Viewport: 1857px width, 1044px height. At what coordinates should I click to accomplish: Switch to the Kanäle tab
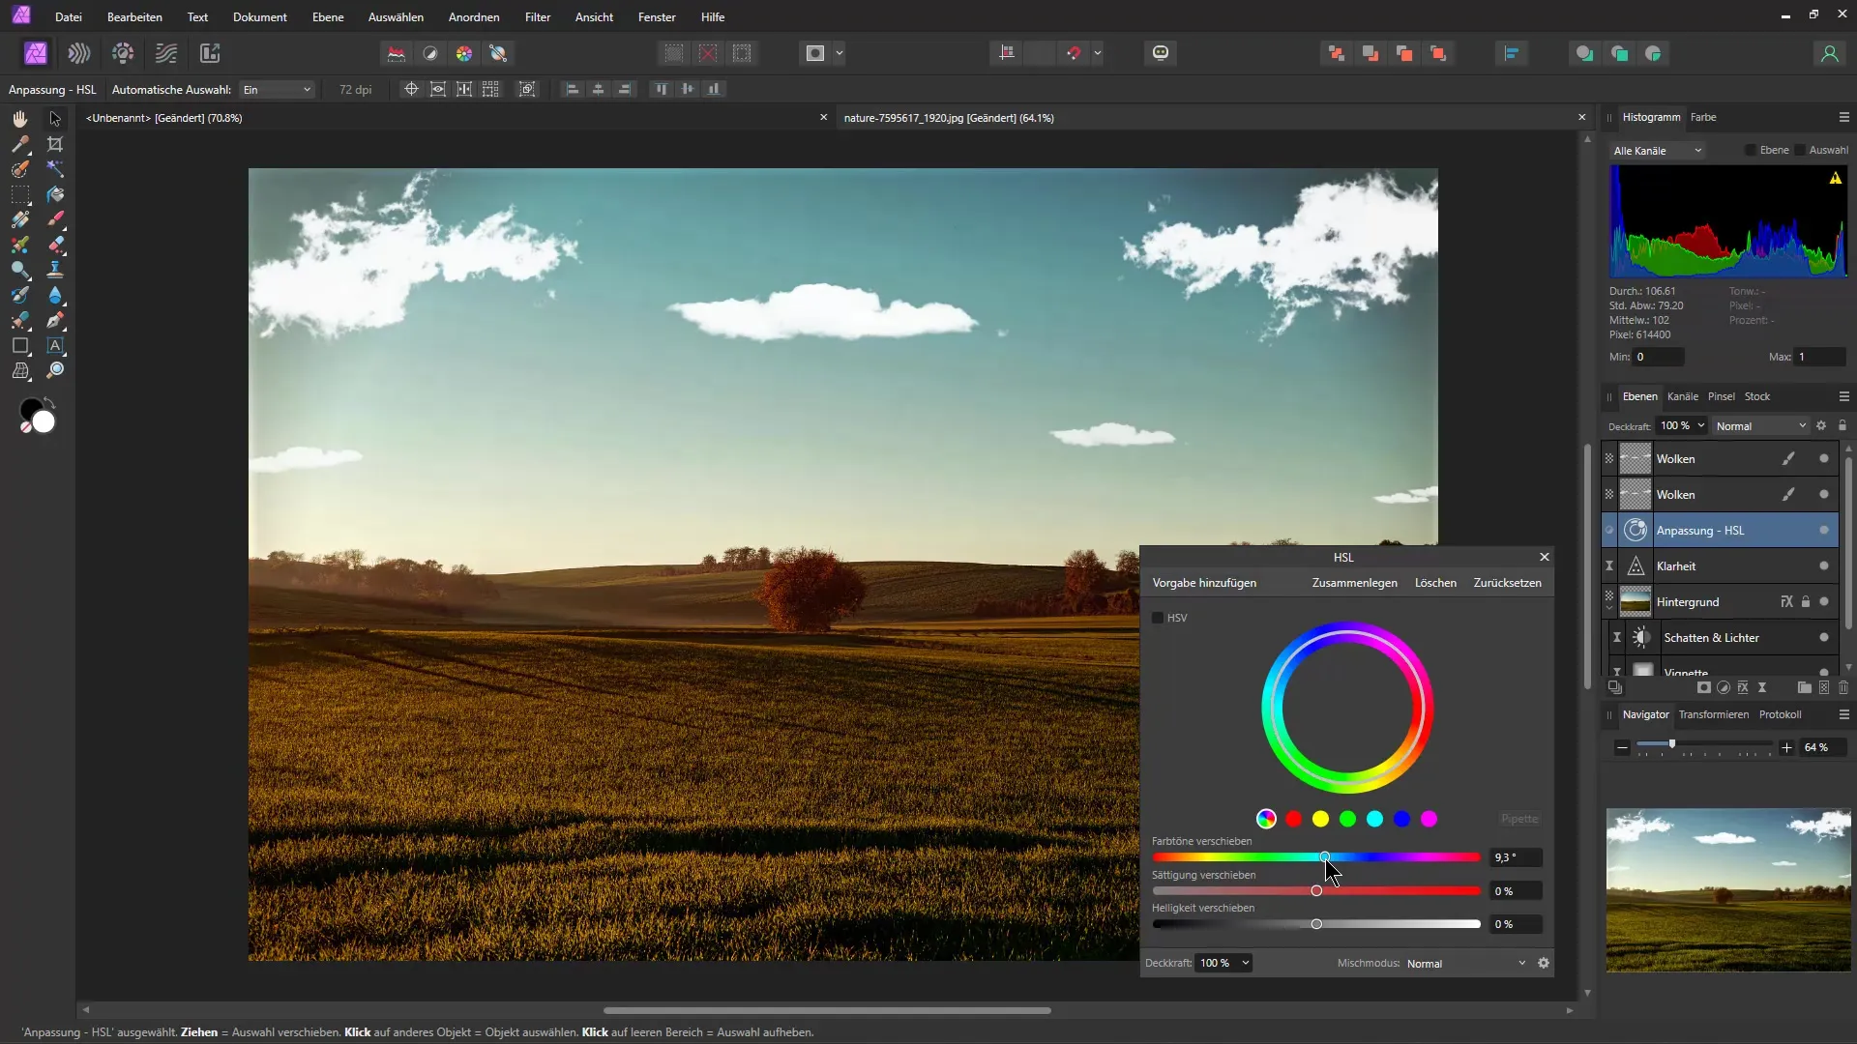[1682, 396]
